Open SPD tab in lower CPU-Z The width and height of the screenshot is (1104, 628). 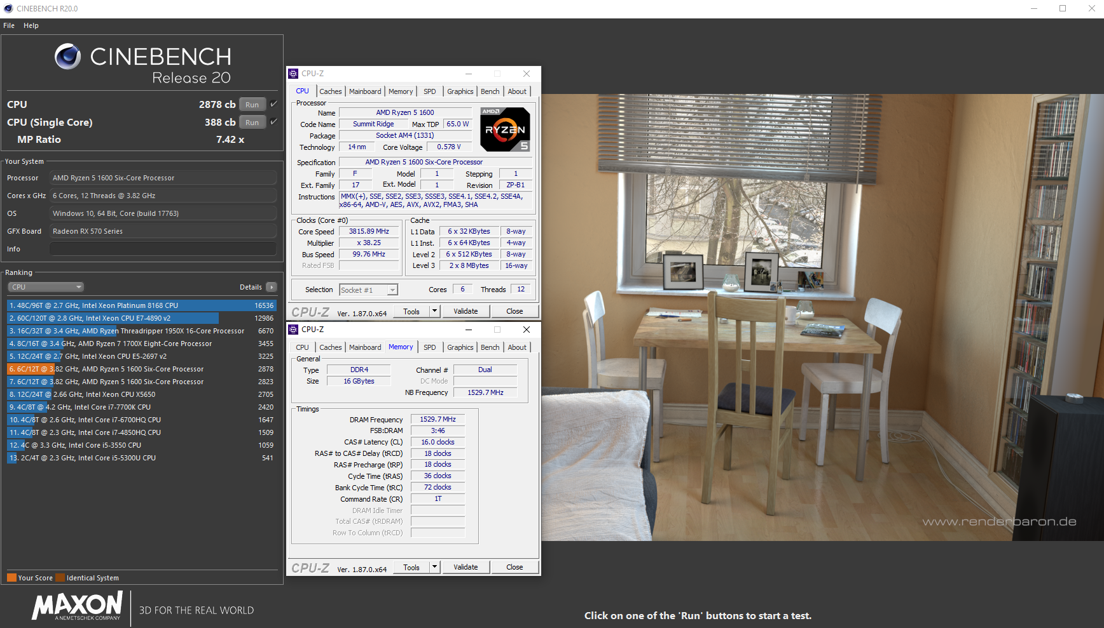tap(430, 347)
